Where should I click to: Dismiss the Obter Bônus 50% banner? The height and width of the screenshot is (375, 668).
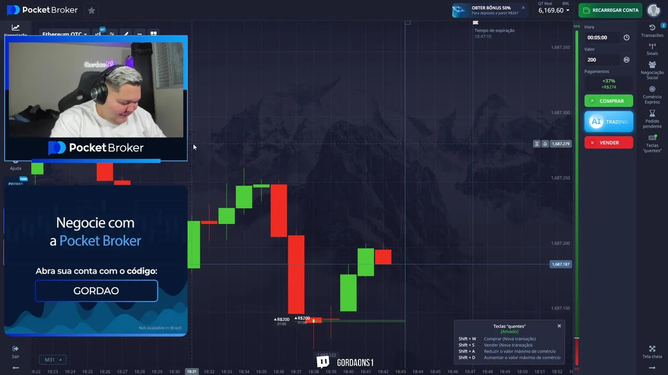point(523,8)
